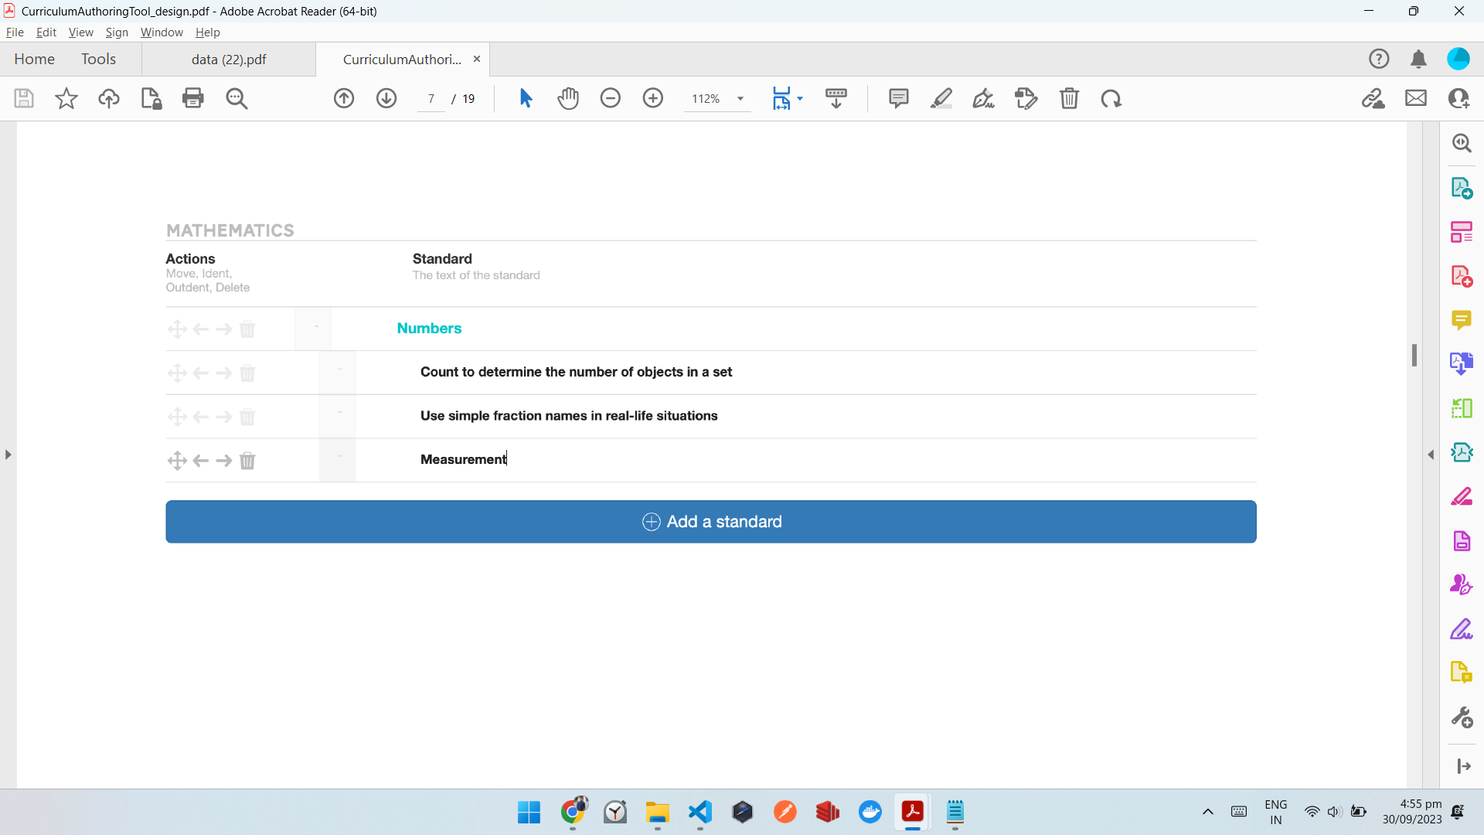The width and height of the screenshot is (1484, 835).
Task: Select the Hand pan tool
Action: [568, 98]
